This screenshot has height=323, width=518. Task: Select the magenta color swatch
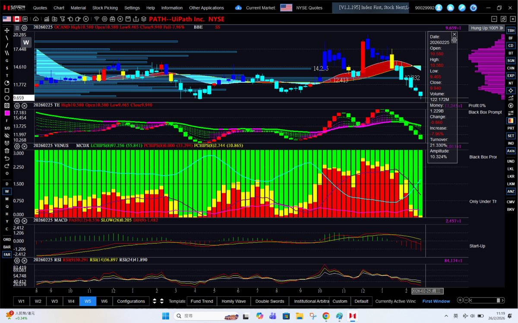[x=7, y=113]
